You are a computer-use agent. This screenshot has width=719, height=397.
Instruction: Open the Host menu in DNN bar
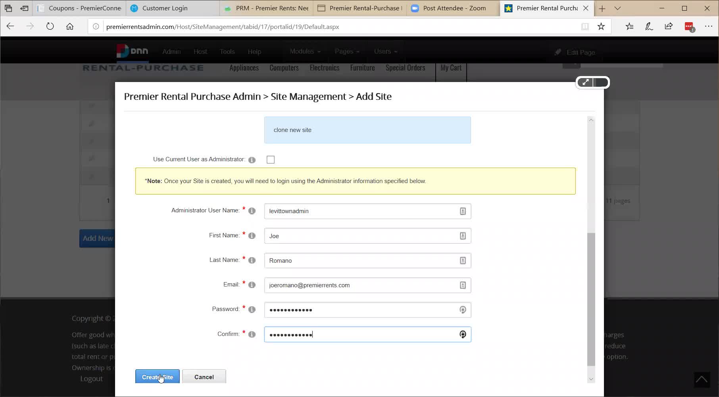200,52
